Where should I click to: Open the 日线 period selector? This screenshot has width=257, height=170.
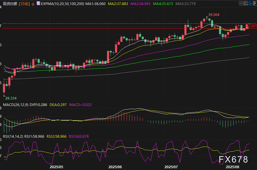coord(24,4)
